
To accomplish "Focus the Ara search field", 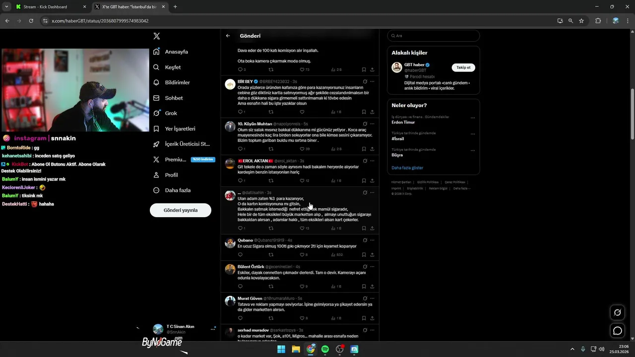I will coord(434,36).
